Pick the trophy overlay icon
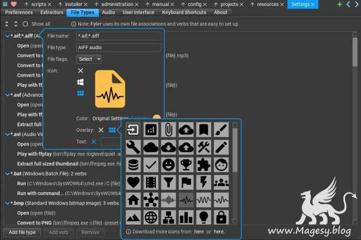This screenshot has width=361, height=240. (186, 165)
